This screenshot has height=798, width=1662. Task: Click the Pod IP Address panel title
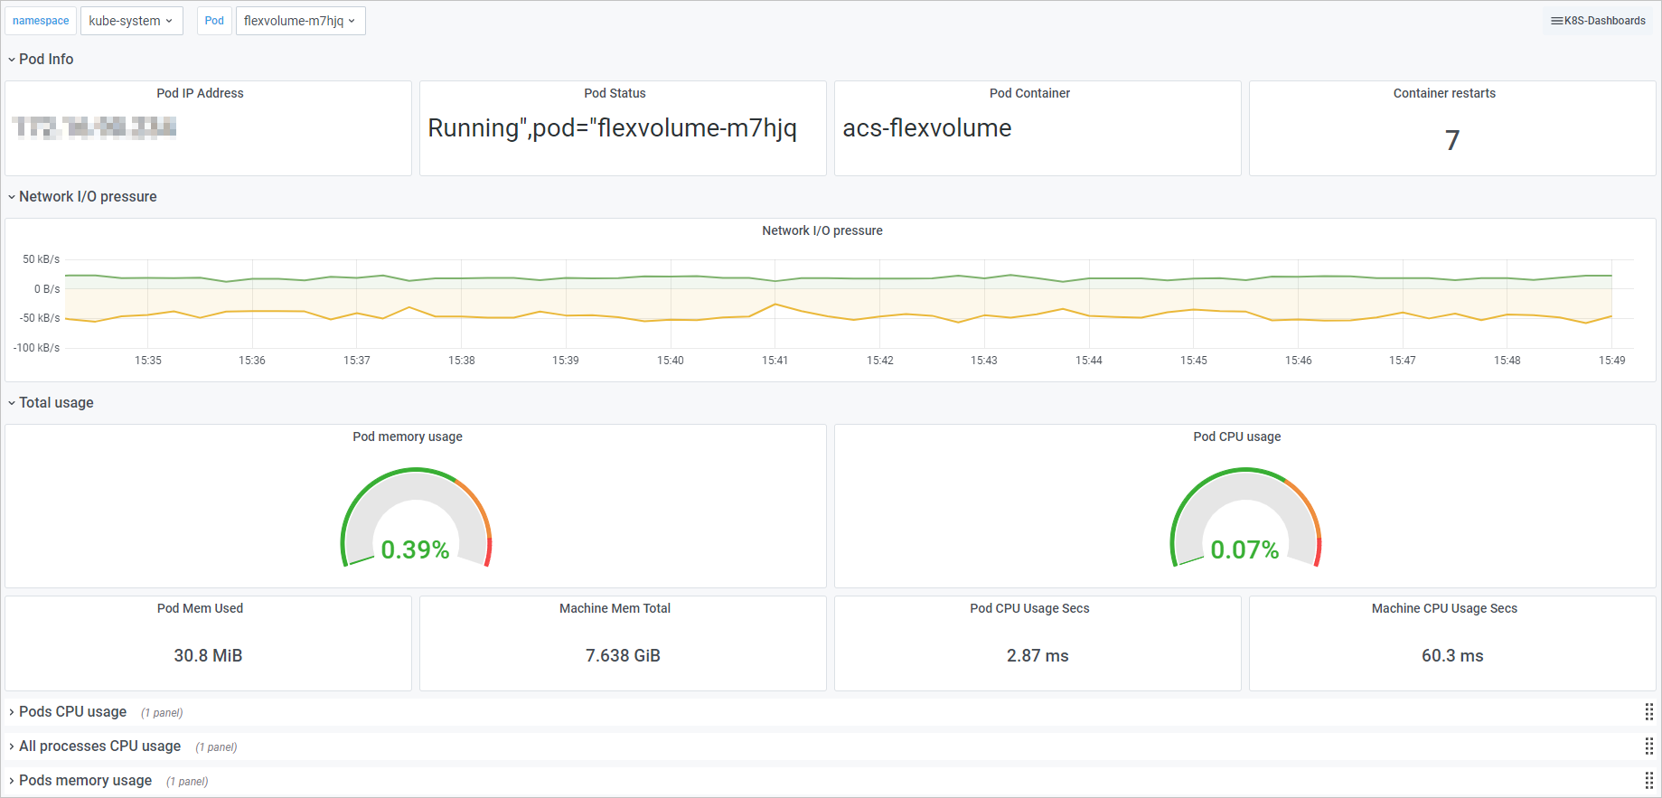[x=200, y=93]
